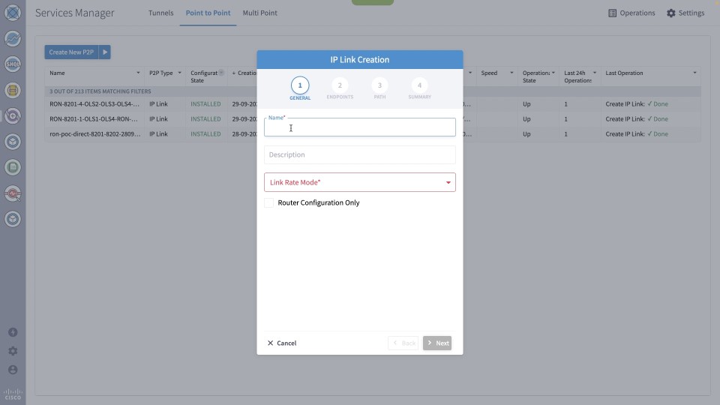Select row RON-8201-4-OLS2-OLS3-OLS4

coord(373,104)
